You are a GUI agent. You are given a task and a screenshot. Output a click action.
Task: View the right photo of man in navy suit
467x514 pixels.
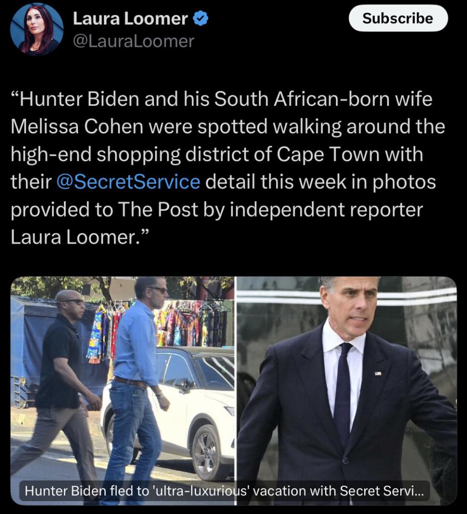click(x=346, y=391)
